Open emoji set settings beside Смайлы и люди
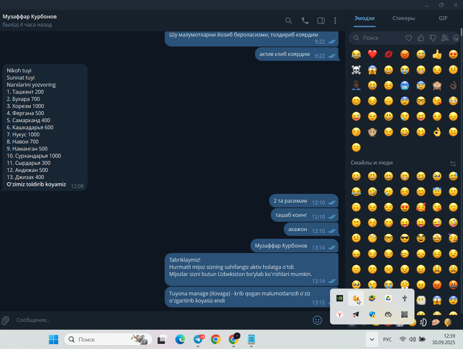 [453, 164]
